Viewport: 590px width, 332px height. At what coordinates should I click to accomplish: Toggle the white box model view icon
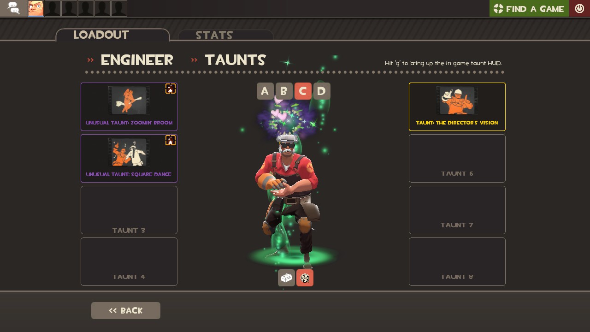pyautogui.click(x=286, y=278)
